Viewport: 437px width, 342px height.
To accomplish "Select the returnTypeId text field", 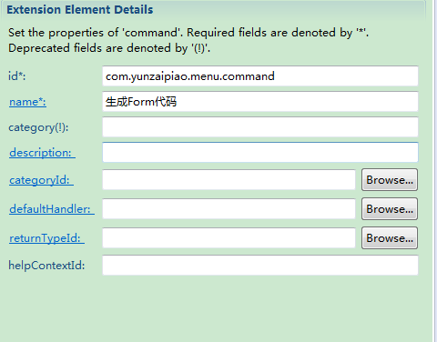I will [x=229, y=238].
